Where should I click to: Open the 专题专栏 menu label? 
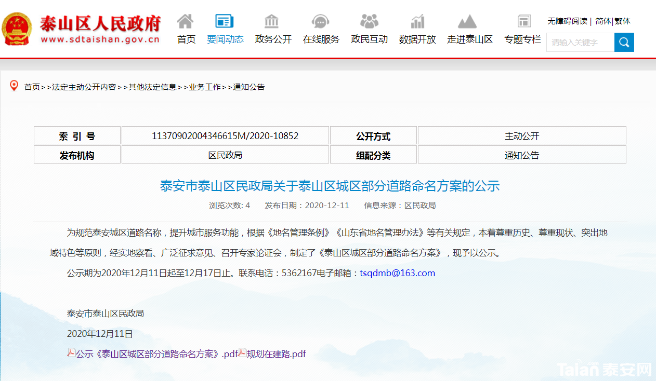(522, 39)
